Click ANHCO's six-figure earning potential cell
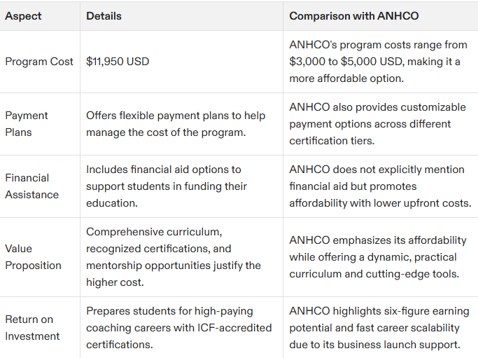Image resolution: width=478 pixels, height=358 pixels. [379, 328]
